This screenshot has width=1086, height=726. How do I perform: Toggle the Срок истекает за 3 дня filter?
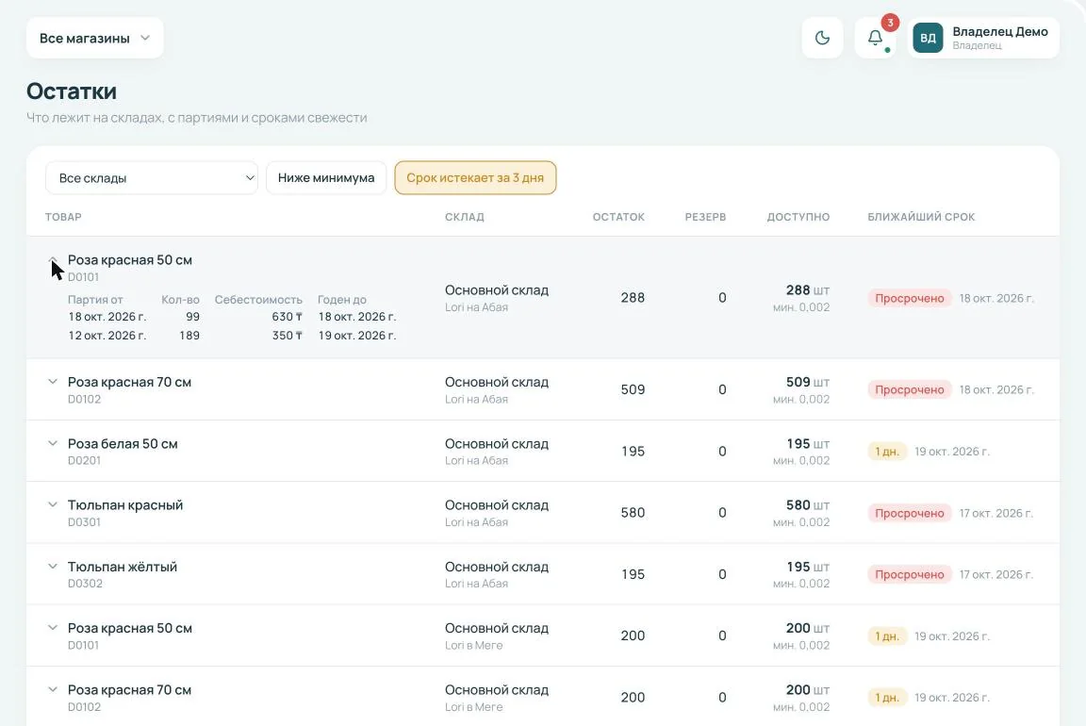(x=475, y=178)
